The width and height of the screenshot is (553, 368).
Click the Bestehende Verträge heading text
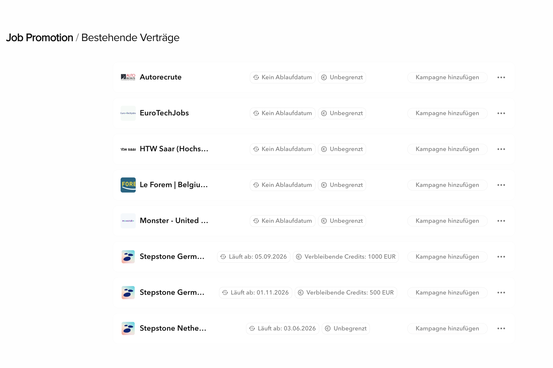click(130, 38)
